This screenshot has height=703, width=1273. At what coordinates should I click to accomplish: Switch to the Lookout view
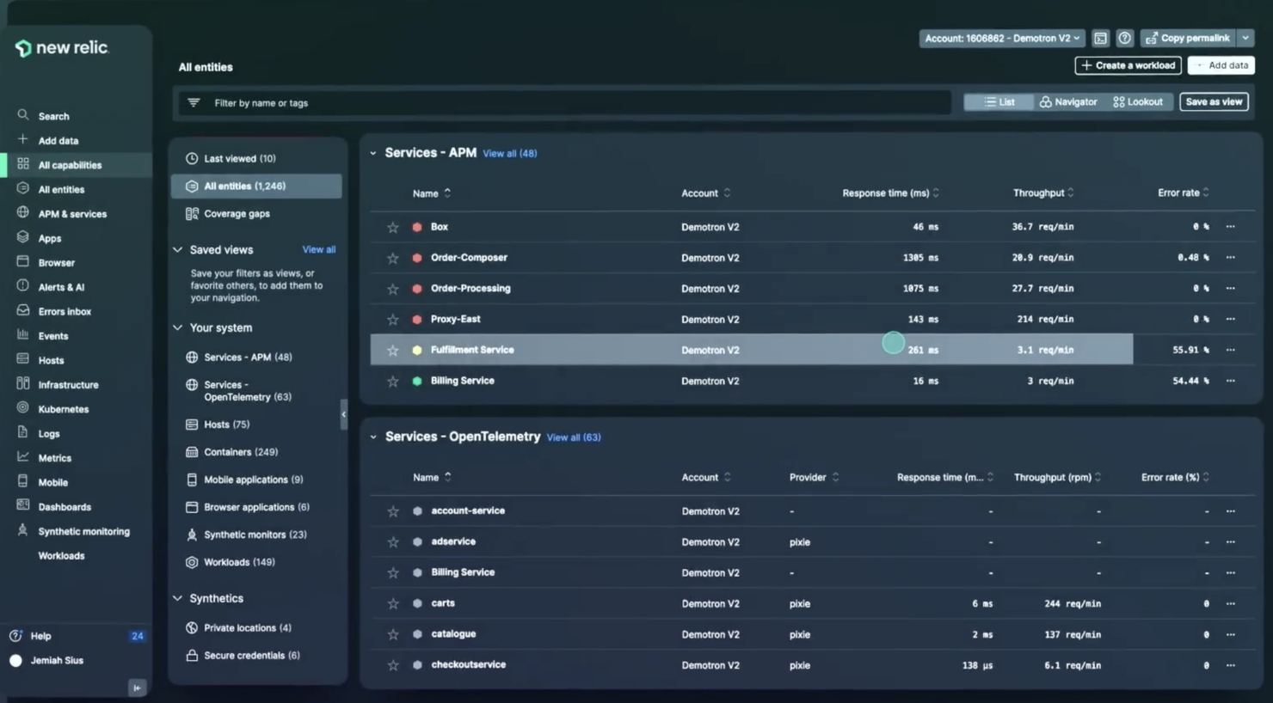point(1137,101)
